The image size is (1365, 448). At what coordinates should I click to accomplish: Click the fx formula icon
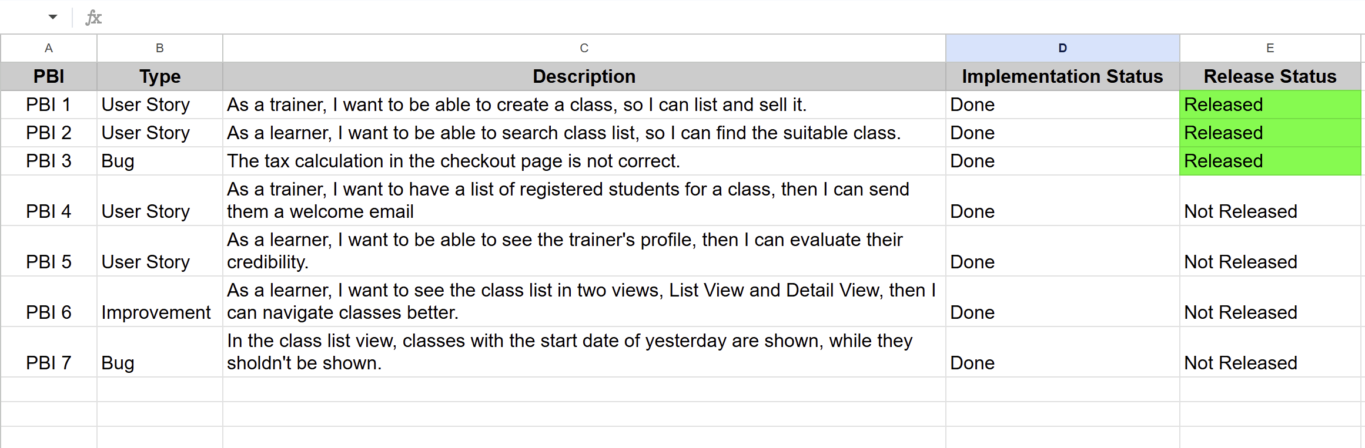point(93,16)
